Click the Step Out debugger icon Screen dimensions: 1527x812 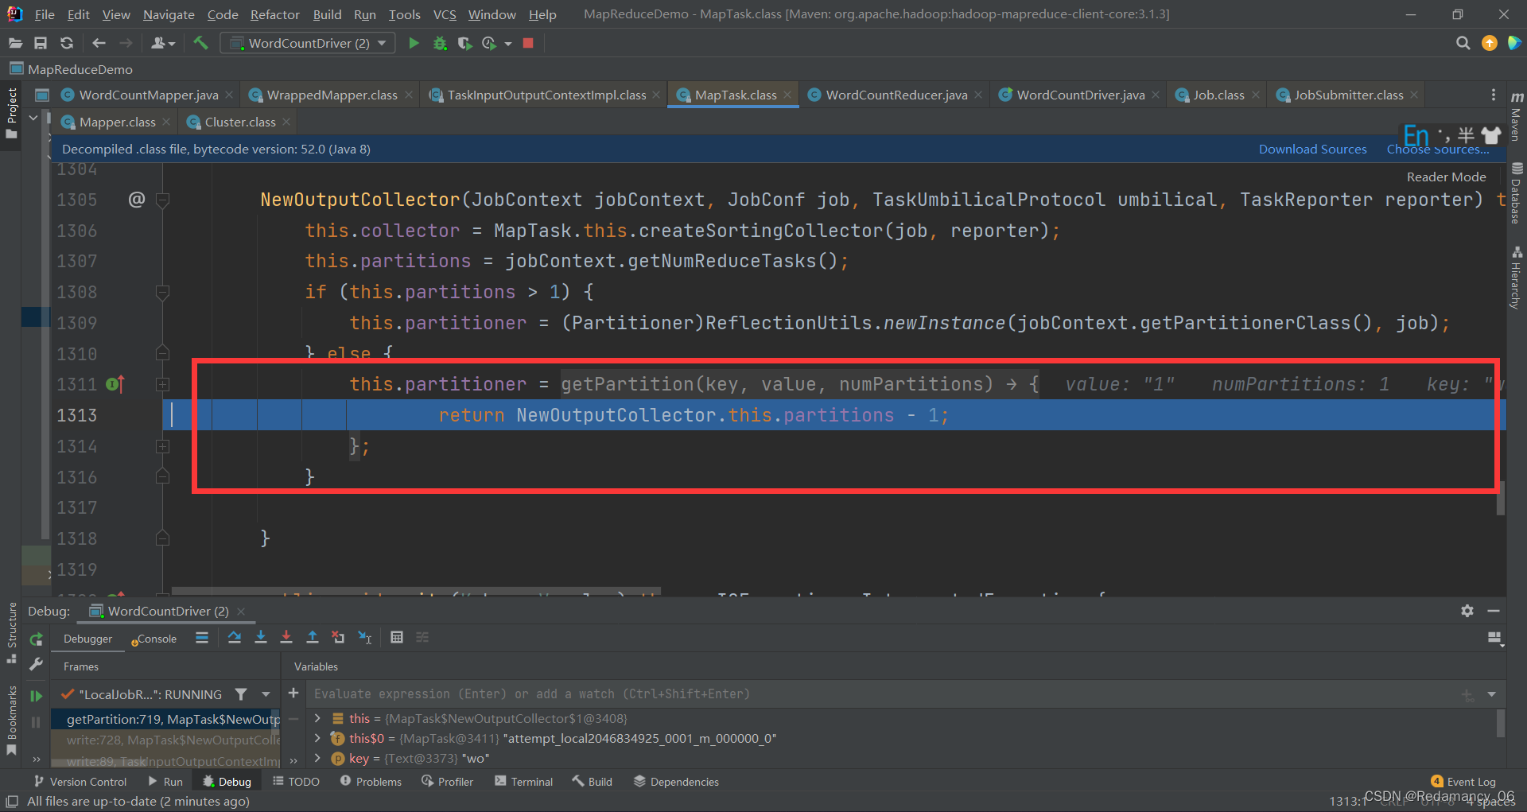313,637
